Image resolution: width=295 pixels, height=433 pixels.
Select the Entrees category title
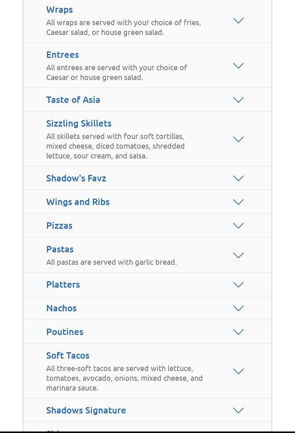pos(62,55)
